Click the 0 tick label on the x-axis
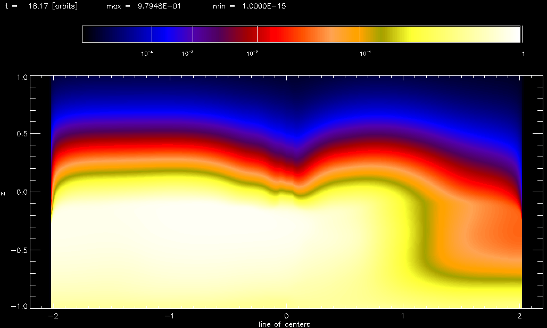Image resolution: width=547 pixels, height=328 pixels. click(x=287, y=316)
